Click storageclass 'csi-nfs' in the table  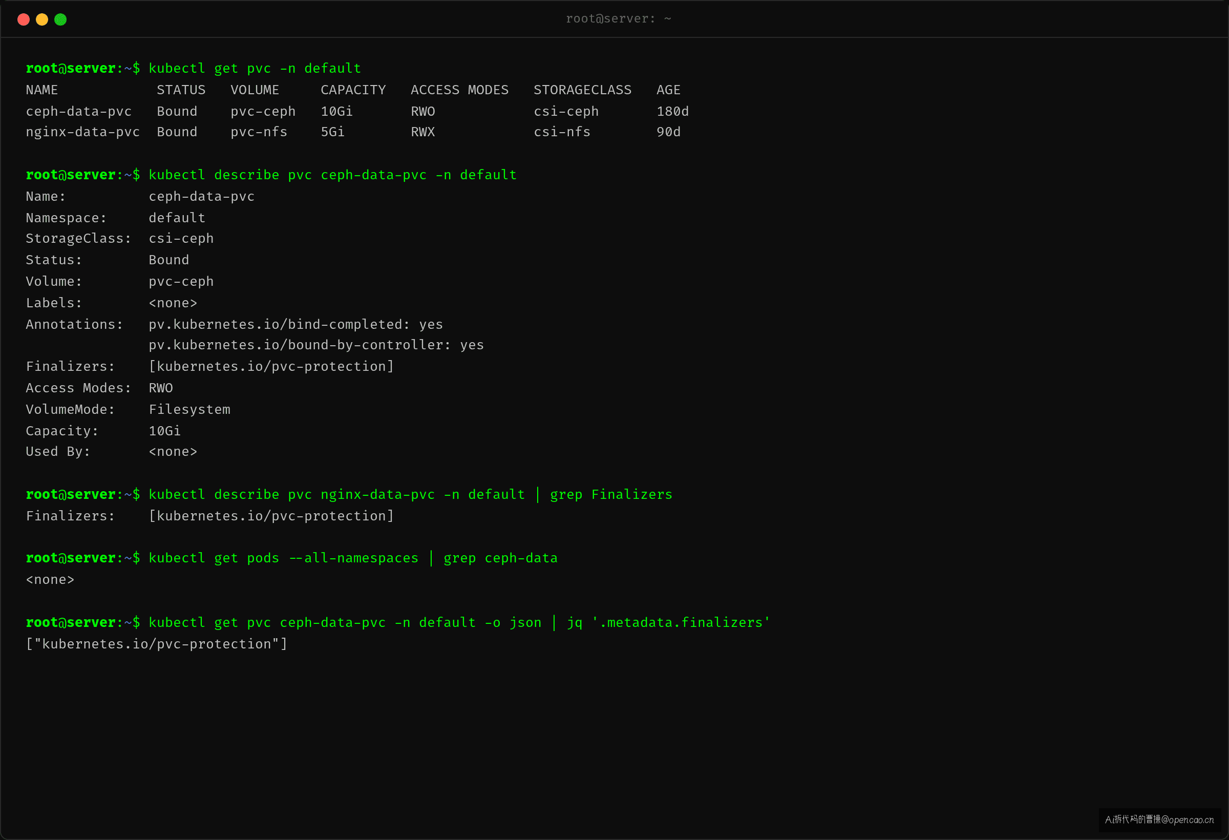point(562,132)
